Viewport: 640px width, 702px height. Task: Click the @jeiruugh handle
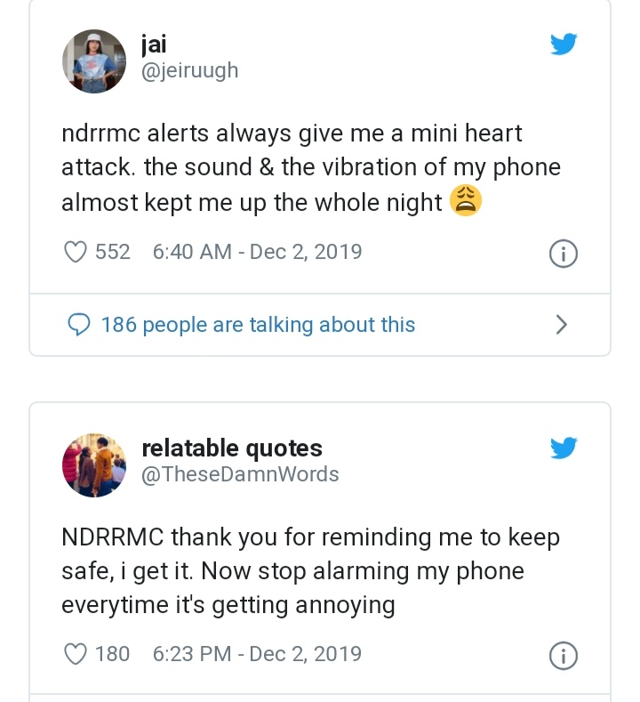pos(189,70)
